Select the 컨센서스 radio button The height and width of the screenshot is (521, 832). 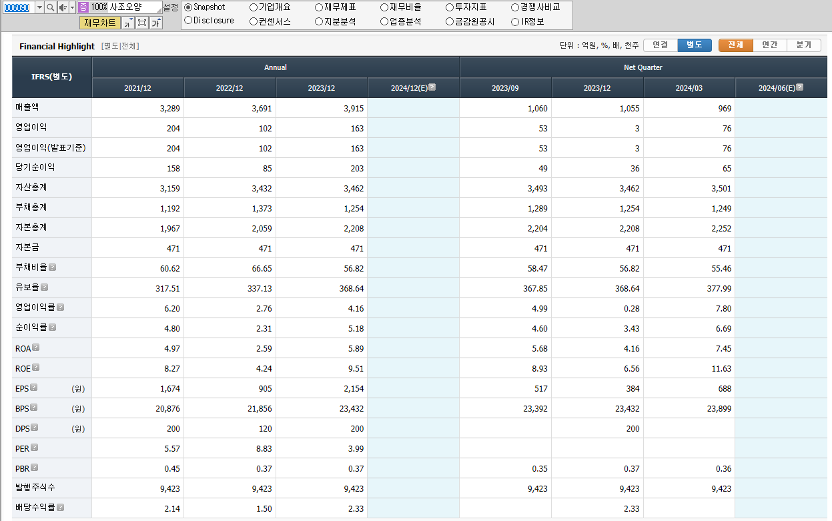point(254,21)
